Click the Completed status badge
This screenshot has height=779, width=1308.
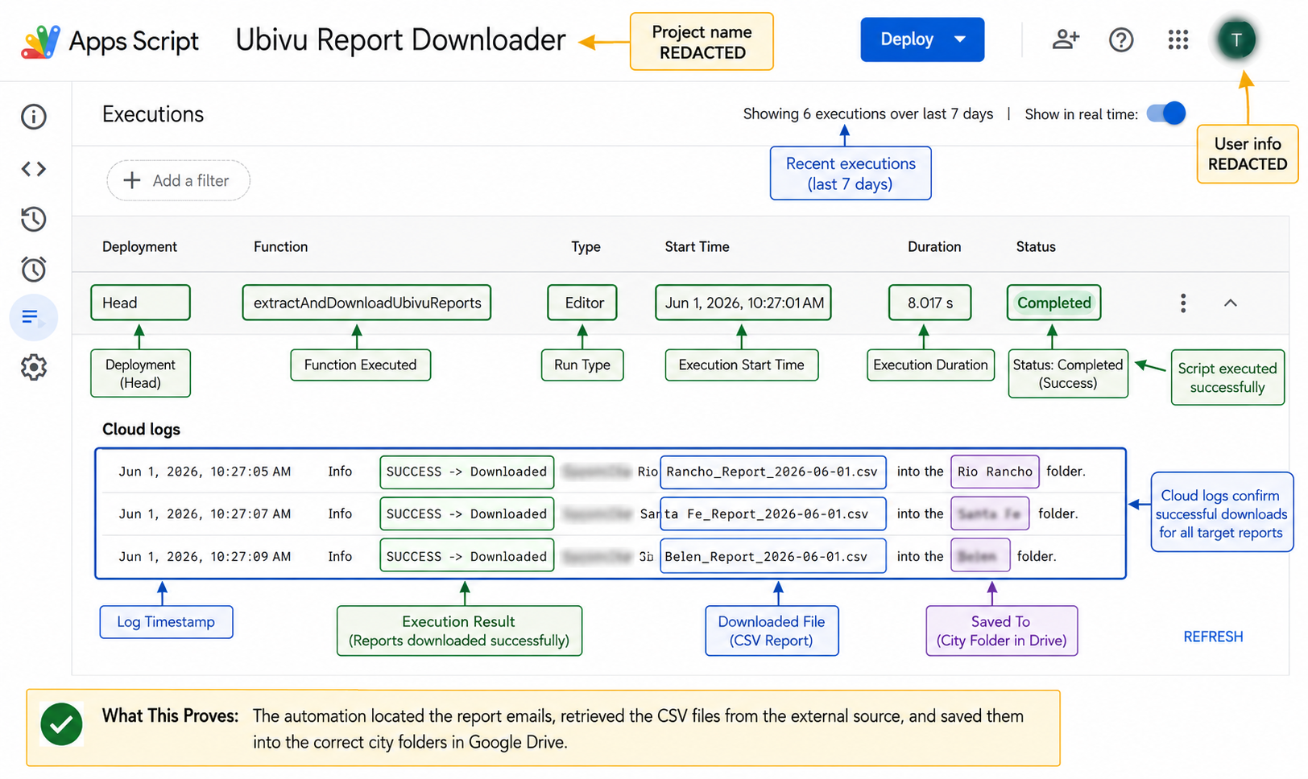pos(1053,303)
